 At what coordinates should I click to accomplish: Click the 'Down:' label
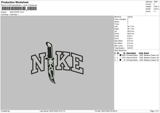click(x=117, y=34)
